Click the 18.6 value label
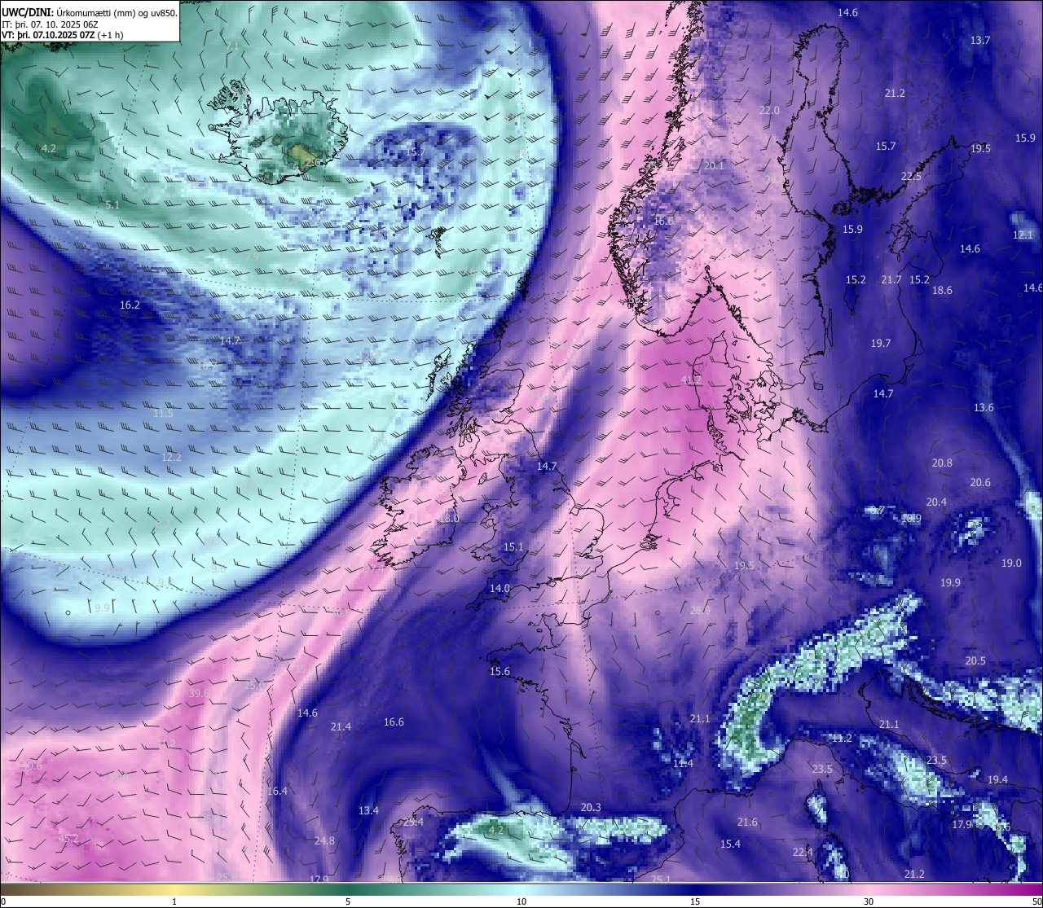 pos(942,290)
